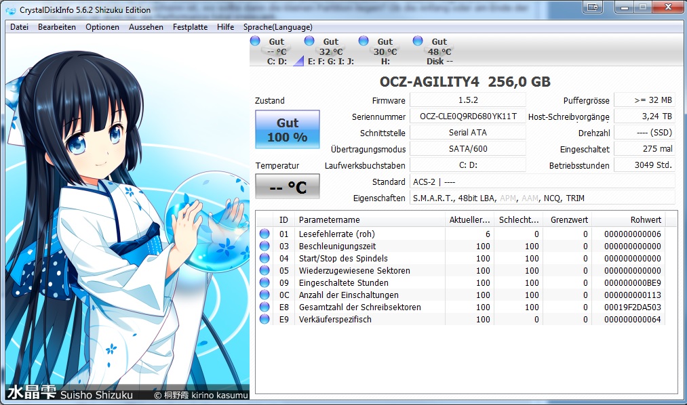
Task: Click the ACS-2 standard field
Action: 543,182
